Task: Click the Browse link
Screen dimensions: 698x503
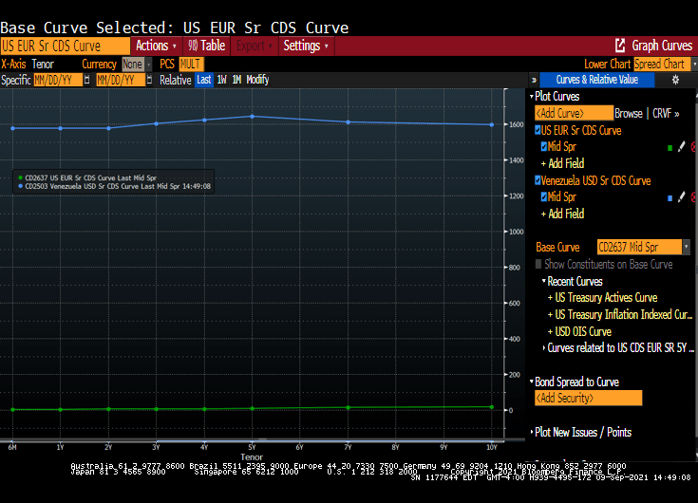Action: click(x=629, y=113)
